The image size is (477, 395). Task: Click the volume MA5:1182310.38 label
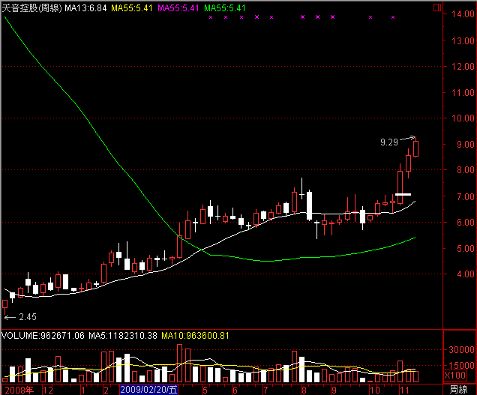tap(123, 336)
